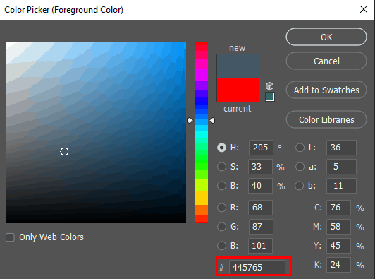
Task: Click the brightness field showing 40
Action: point(260,186)
